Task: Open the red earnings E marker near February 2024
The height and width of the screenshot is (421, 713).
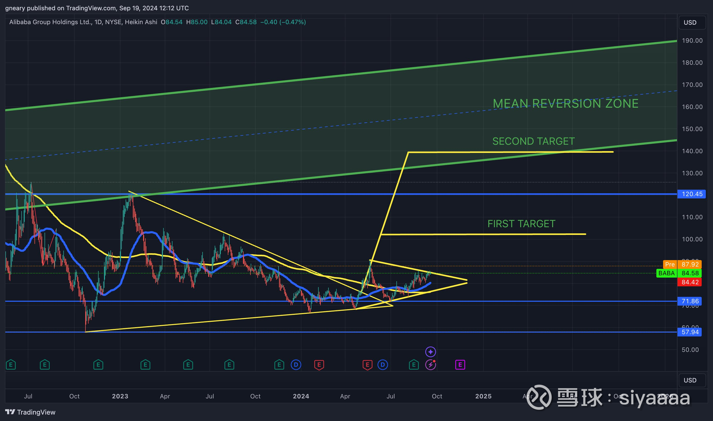Action: click(x=319, y=365)
